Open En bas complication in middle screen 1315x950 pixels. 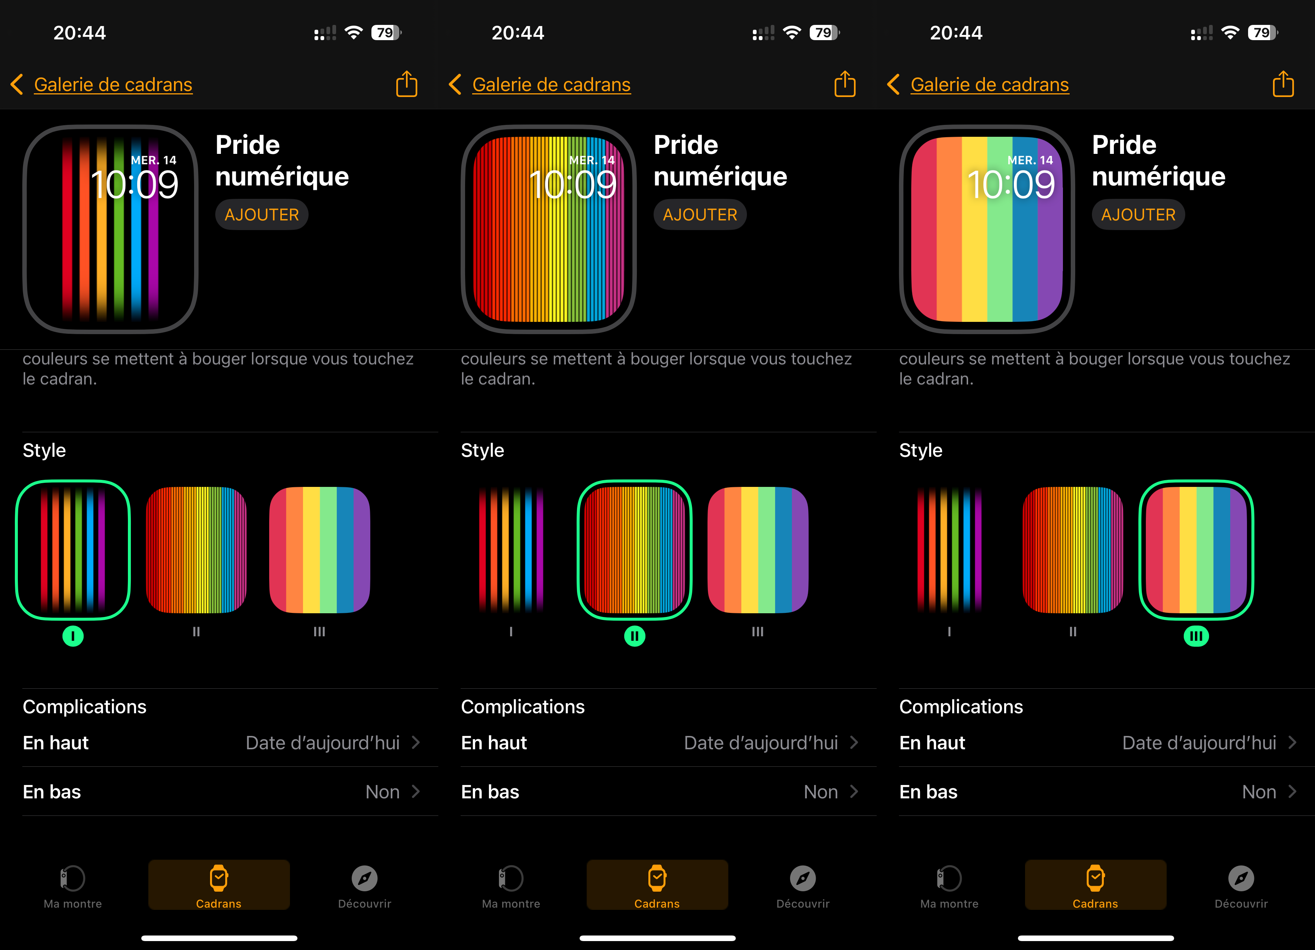tap(668, 792)
